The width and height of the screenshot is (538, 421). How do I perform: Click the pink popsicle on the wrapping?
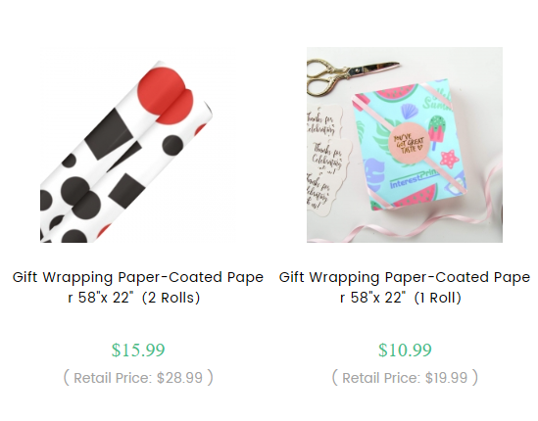[x=436, y=132]
